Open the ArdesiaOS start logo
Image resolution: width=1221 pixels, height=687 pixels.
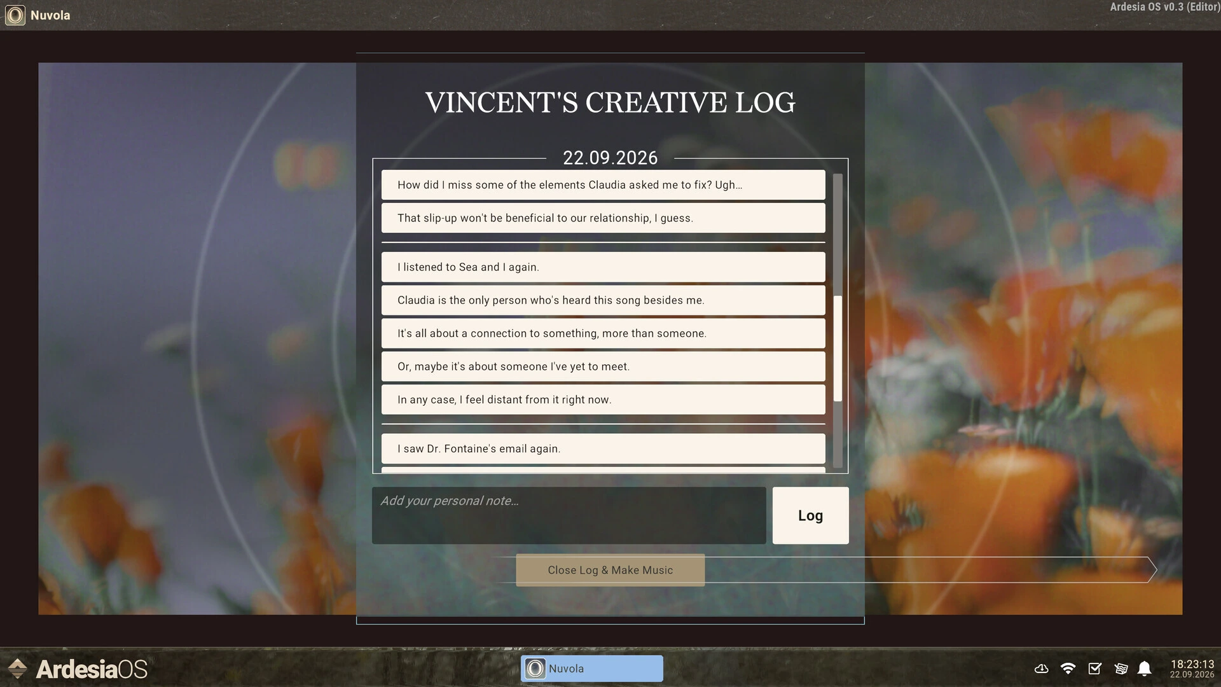coord(78,669)
